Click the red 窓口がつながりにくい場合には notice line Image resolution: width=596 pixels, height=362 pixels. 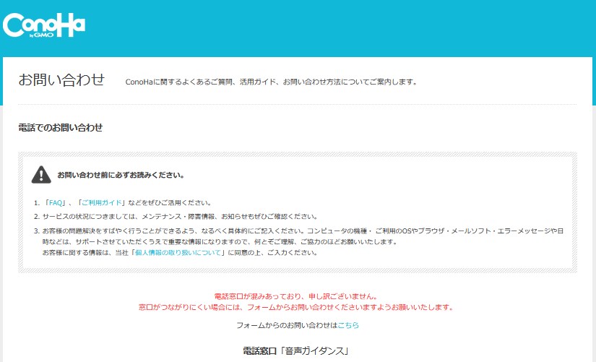(x=296, y=307)
